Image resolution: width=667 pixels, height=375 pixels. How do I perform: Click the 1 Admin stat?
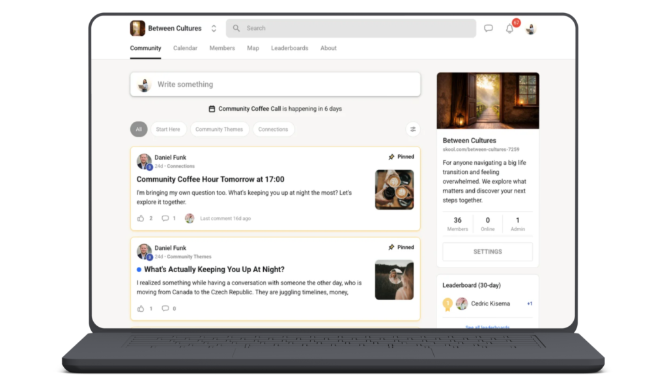(x=518, y=224)
